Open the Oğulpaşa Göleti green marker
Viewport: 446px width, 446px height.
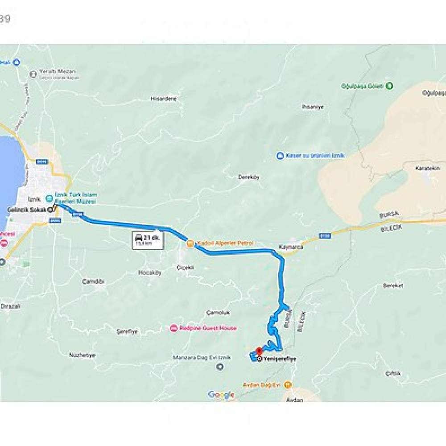click(389, 86)
